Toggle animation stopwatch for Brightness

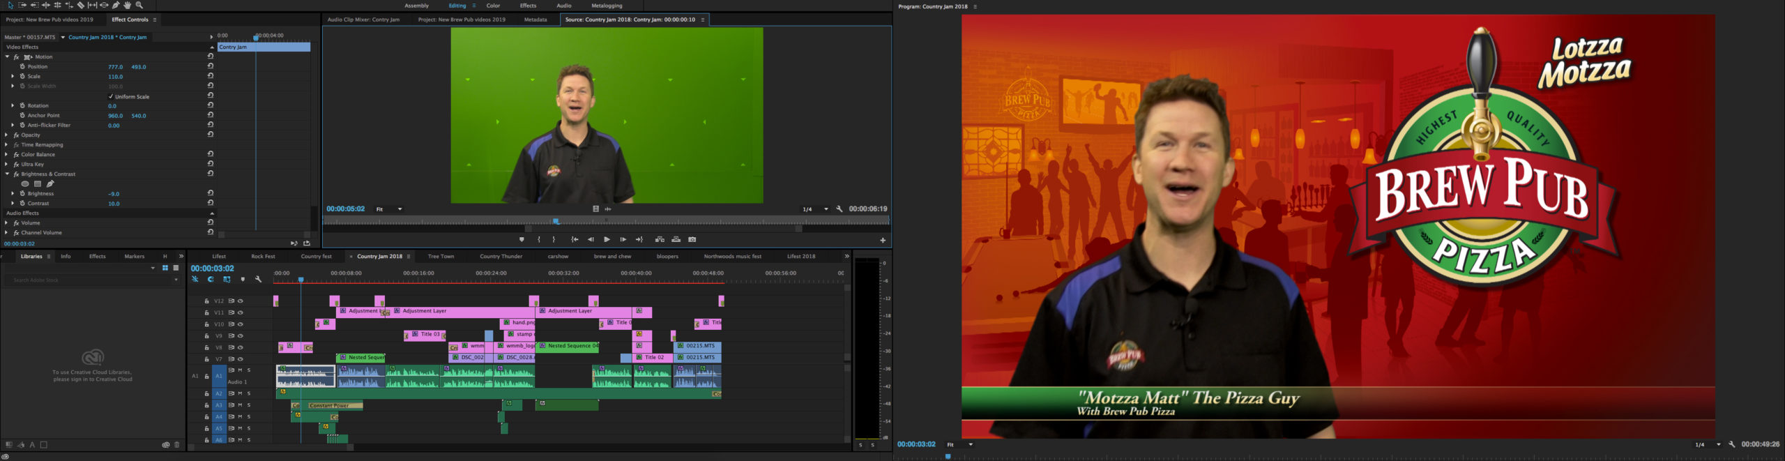click(22, 193)
